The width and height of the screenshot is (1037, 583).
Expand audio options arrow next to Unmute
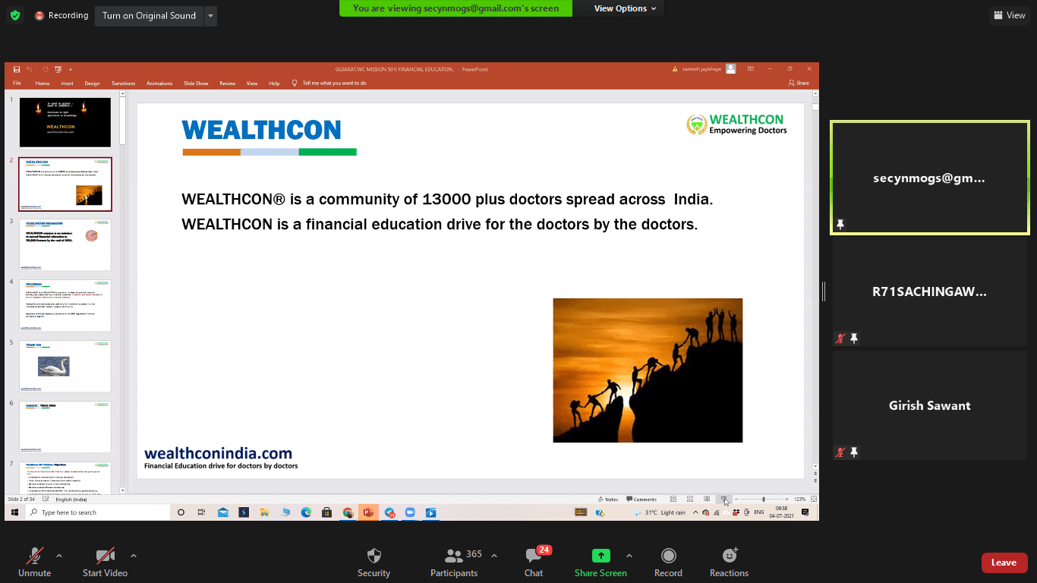[x=59, y=555]
